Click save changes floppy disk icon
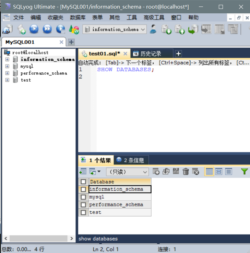 pyautogui.click(x=176, y=171)
